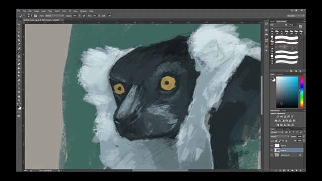Select the speckled textured brush preset stroke
Screen dimensions: 322x181
pyautogui.click(x=286, y=47)
